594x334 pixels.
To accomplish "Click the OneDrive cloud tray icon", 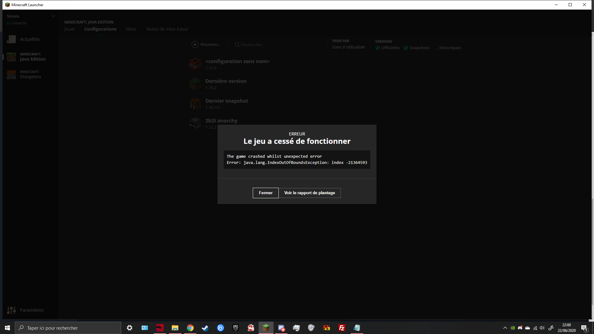I will [527, 328].
